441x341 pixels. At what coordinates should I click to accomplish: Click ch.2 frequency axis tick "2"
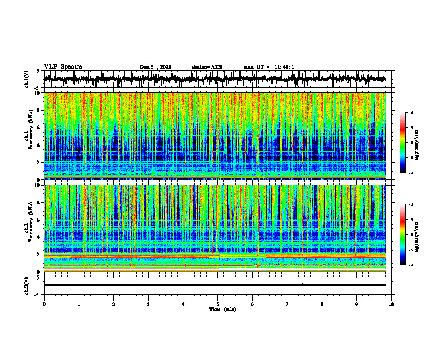click(39, 255)
